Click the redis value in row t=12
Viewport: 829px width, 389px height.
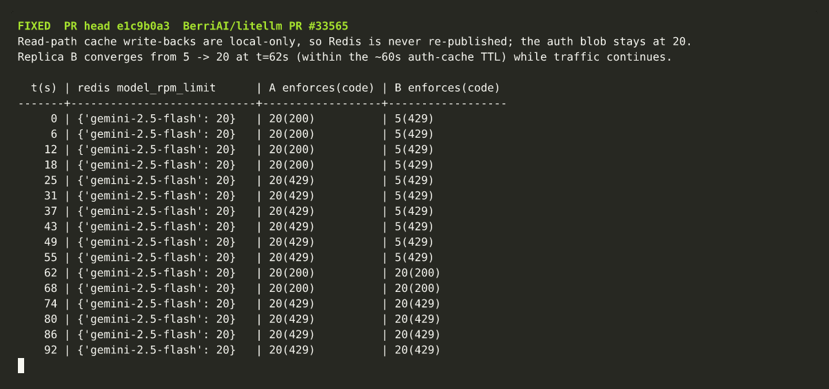pyautogui.click(x=156, y=149)
